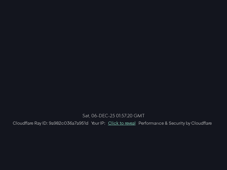Click the word 'Your' in the IP label

(x=95, y=123)
